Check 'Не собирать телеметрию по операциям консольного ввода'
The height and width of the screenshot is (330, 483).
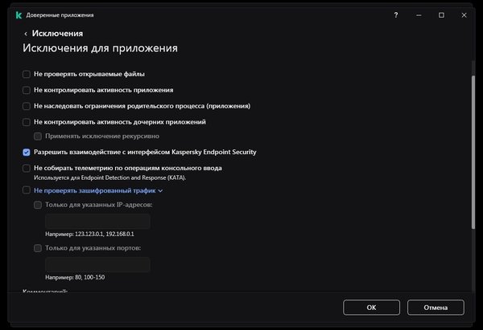click(x=27, y=168)
